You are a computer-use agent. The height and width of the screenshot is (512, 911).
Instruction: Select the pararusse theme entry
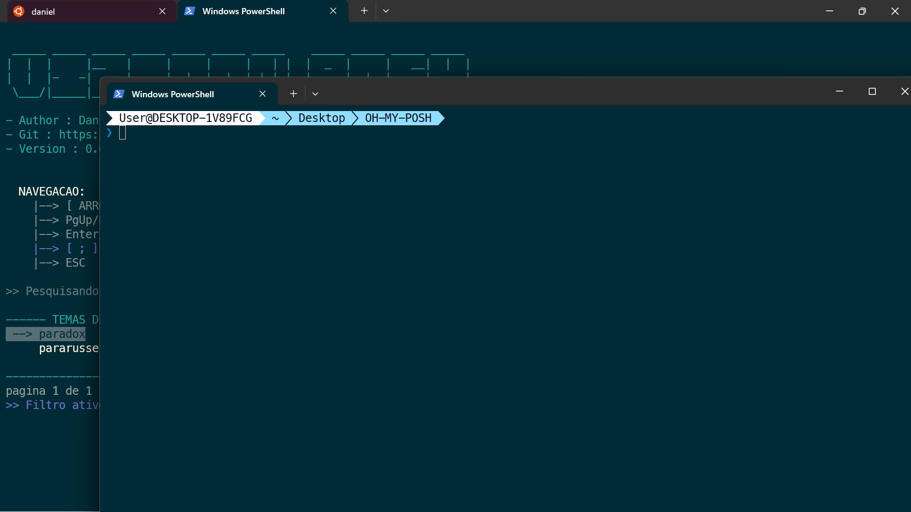pos(69,348)
